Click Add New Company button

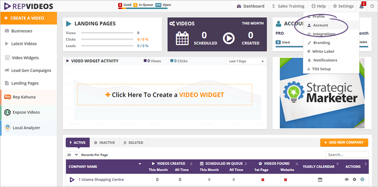click(x=344, y=143)
